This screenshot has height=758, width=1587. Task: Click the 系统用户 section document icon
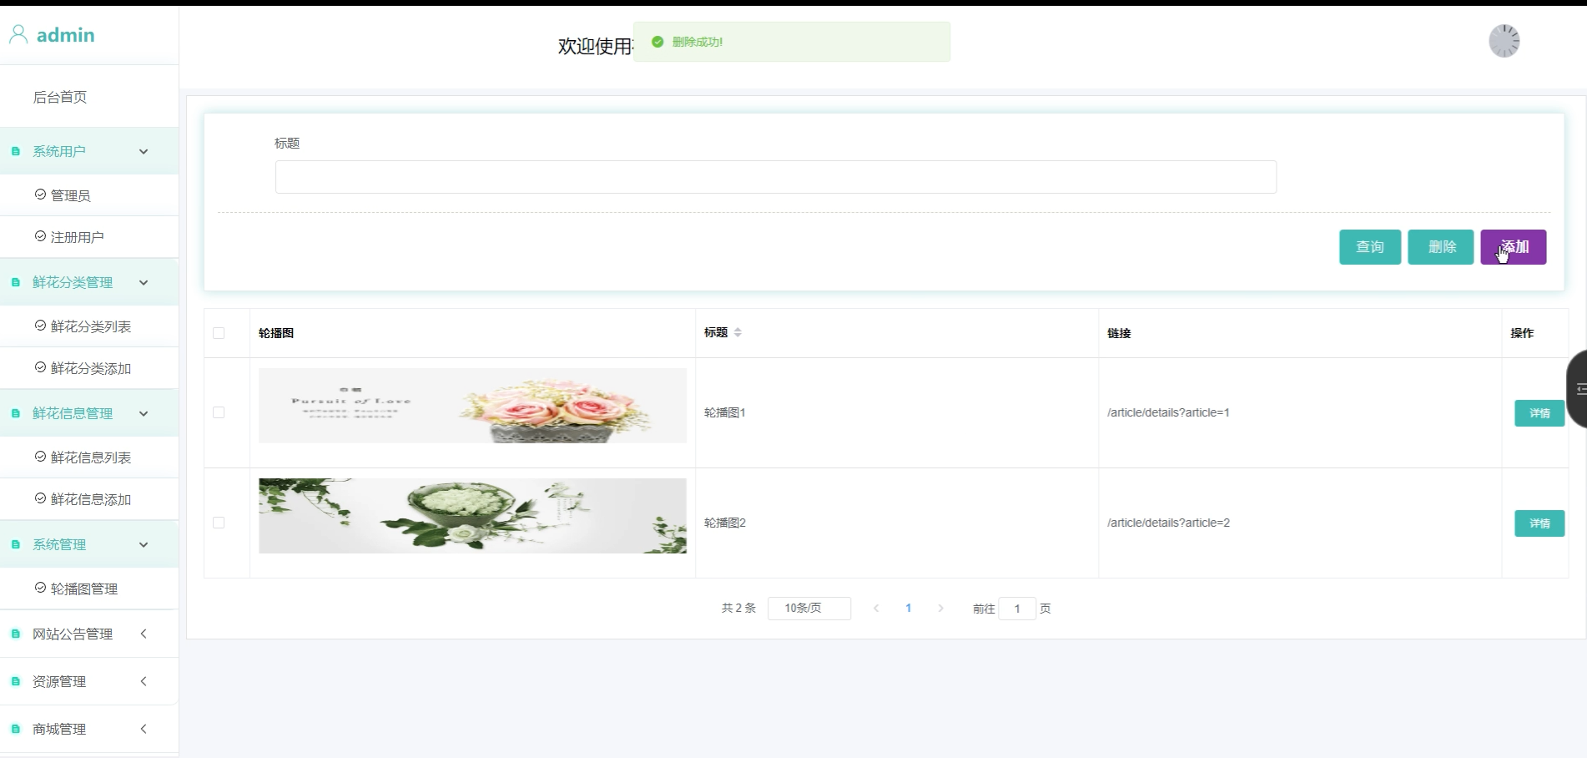(15, 151)
